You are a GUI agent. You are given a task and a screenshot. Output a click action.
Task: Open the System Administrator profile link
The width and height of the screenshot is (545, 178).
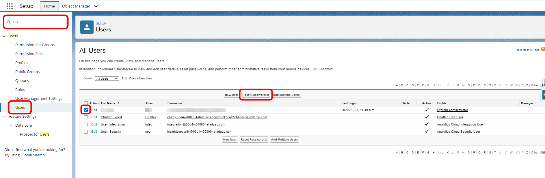pos(452,110)
